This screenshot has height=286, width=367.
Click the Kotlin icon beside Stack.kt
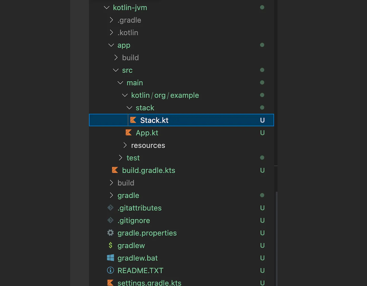pyautogui.click(x=133, y=120)
